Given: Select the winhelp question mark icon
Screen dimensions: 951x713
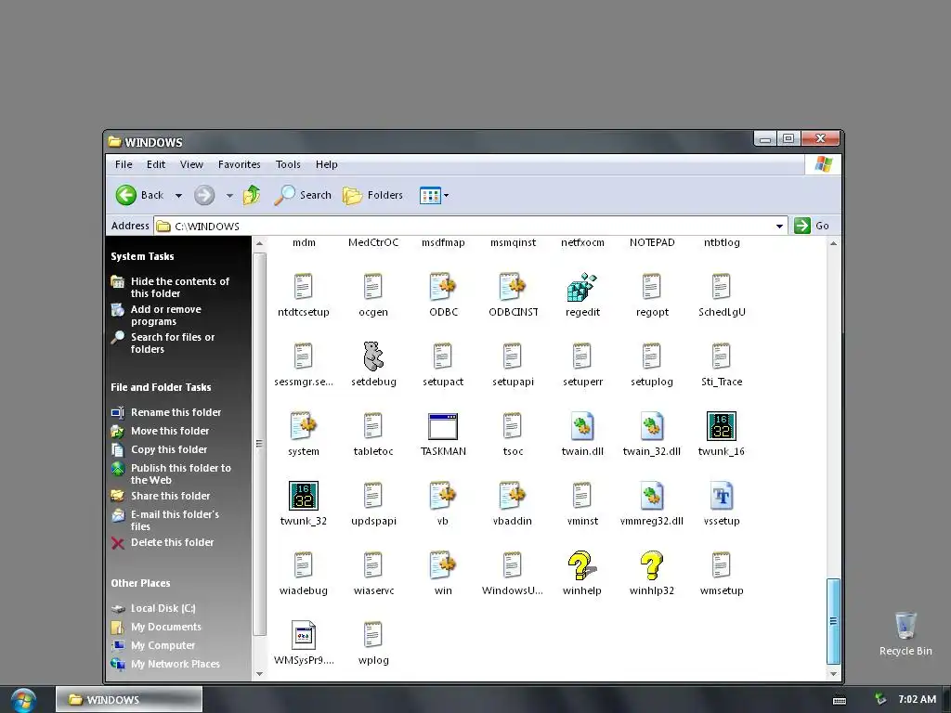Looking at the screenshot, I should [x=581, y=565].
